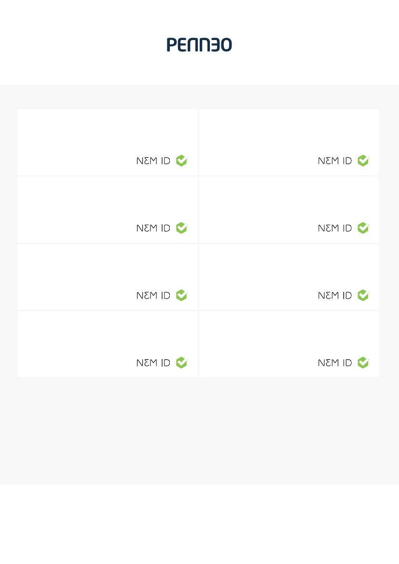
Task: Select the green verified badge in second-row right card
Action: [363, 228]
